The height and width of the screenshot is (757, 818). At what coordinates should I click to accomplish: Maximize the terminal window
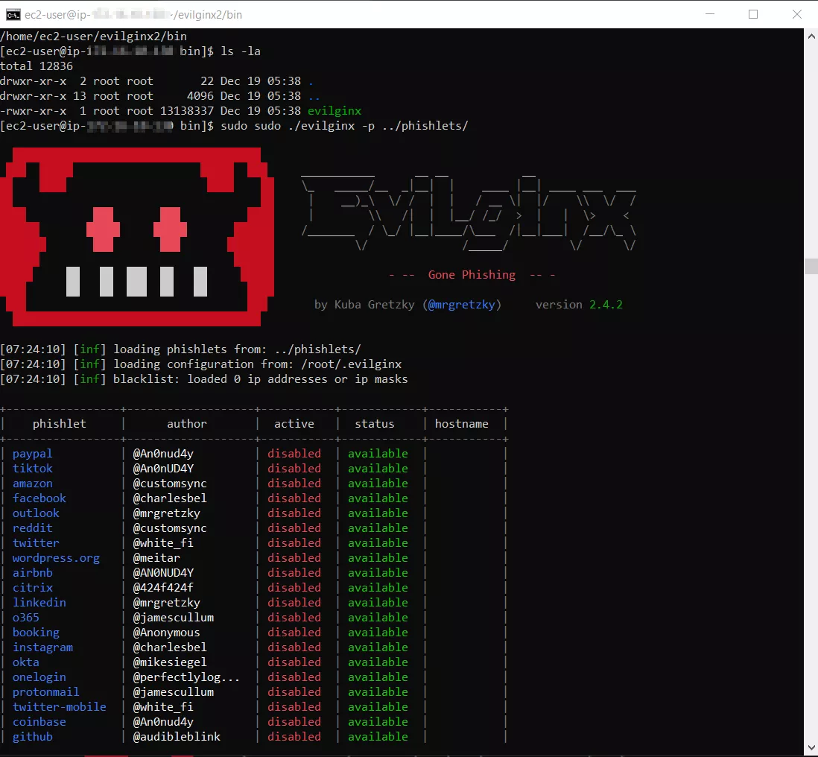753,14
